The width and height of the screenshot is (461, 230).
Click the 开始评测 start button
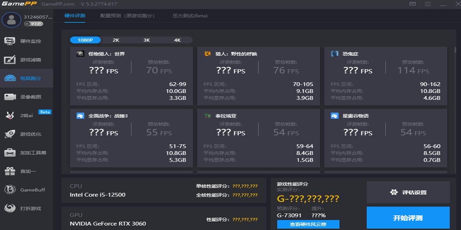click(408, 218)
